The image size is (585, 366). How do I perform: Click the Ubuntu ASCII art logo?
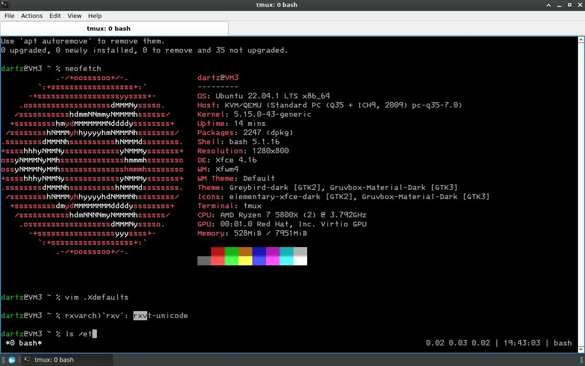92,165
